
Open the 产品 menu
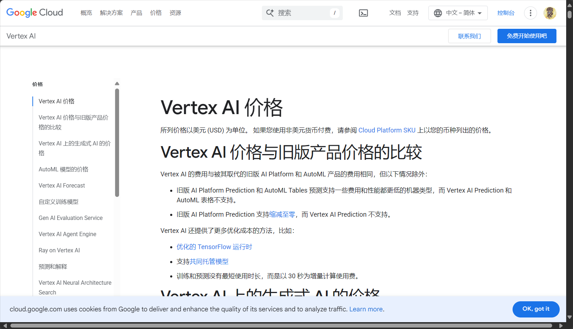tap(136, 13)
